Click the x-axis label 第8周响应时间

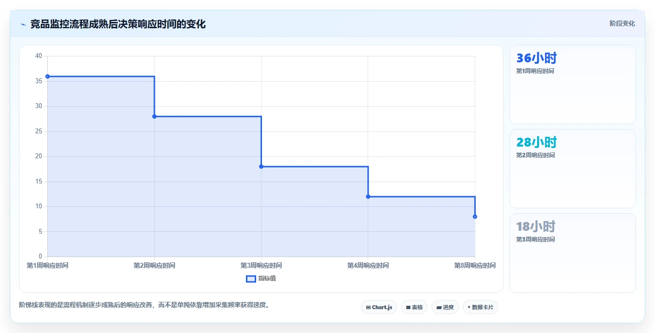tap(475, 265)
